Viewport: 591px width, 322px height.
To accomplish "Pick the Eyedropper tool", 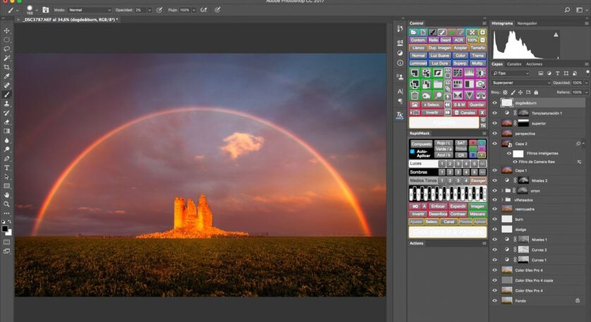I will (7, 76).
